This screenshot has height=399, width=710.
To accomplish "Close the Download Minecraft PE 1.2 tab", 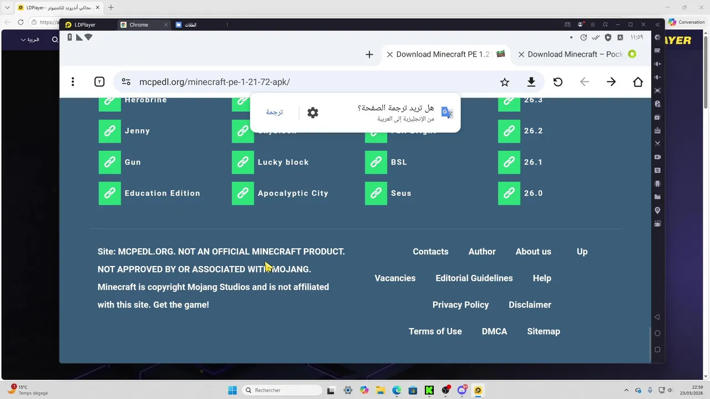I will click(x=390, y=54).
